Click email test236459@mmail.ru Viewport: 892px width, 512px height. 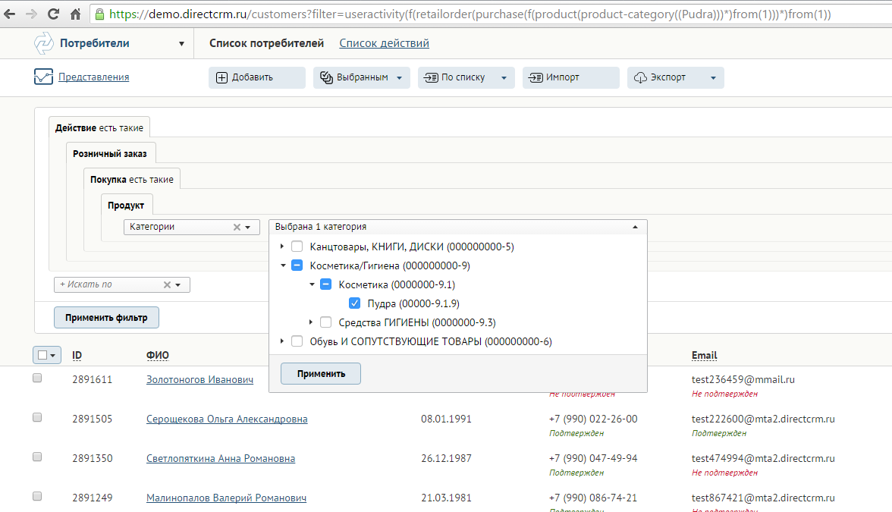click(x=743, y=379)
